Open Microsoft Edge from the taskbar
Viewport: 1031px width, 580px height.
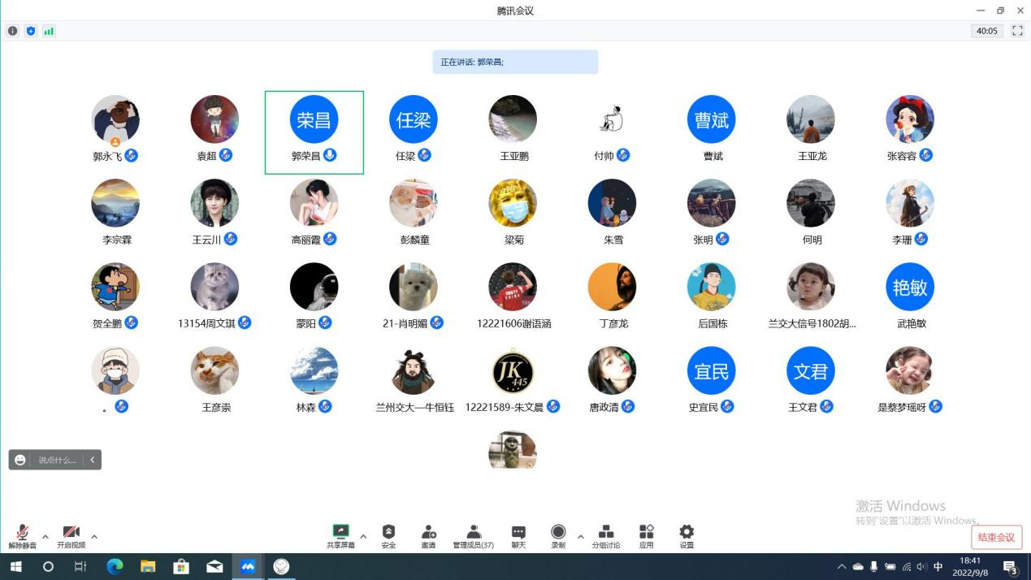pyautogui.click(x=115, y=567)
